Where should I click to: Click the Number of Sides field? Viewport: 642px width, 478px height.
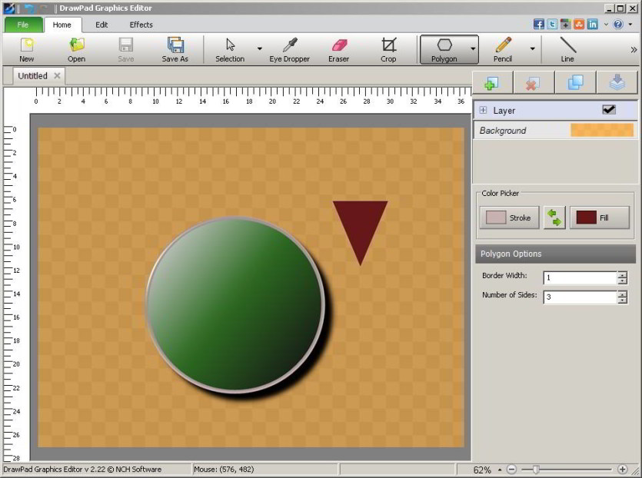[x=580, y=297]
